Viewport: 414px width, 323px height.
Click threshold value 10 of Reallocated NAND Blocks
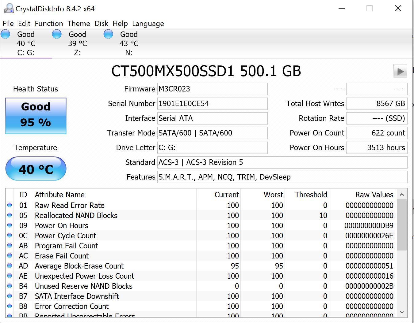click(323, 216)
